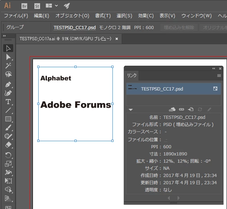This screenshot has width=227, height=209.
Task: Select the Eraser tool
Action: click(x=8, y=145)
